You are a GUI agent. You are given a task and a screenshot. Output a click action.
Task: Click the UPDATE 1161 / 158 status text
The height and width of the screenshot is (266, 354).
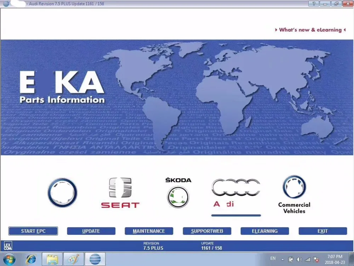click(212, 246)
